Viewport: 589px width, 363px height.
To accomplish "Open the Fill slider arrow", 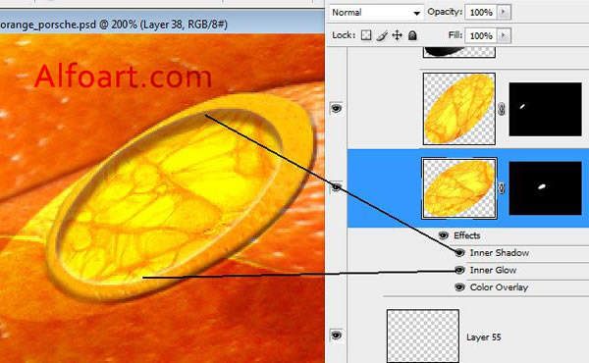I will coord(504,35).
